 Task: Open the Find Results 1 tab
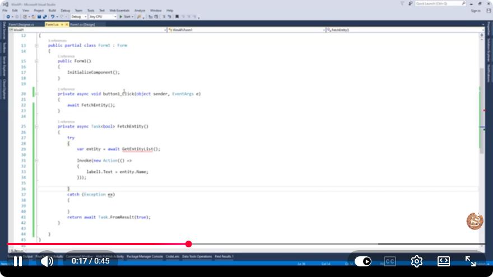(224, 257)
